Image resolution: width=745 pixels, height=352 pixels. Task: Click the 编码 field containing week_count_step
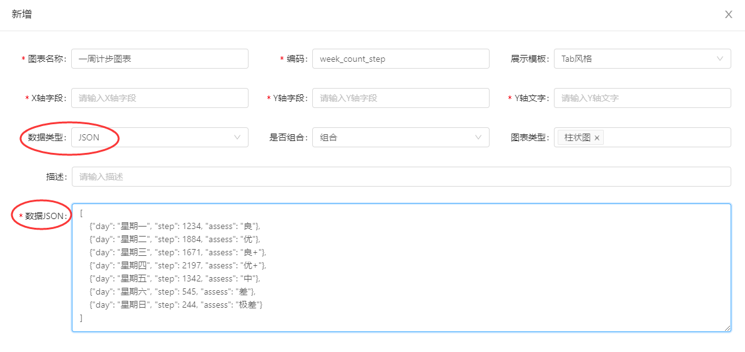click(x=400, y=59)
